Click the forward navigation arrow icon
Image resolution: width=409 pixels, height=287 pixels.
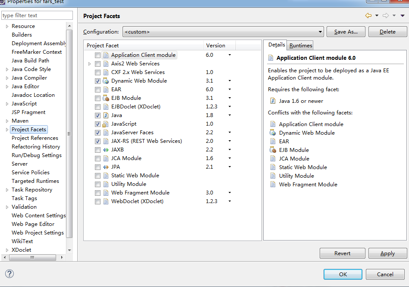point(386,15)
